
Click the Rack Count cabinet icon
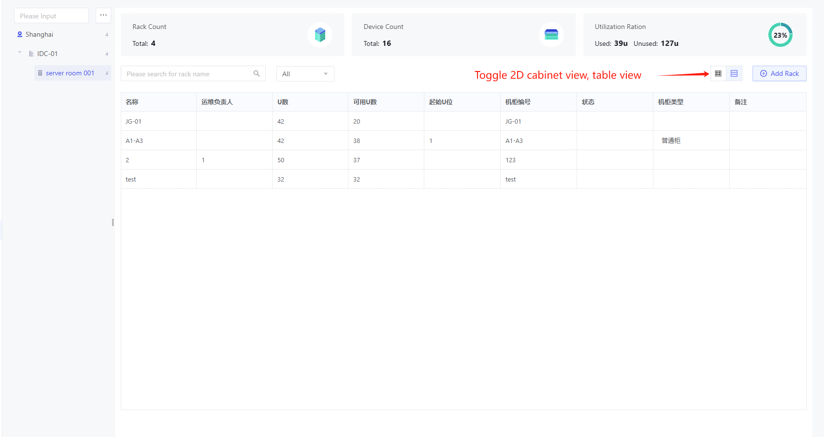click(320, 35)
